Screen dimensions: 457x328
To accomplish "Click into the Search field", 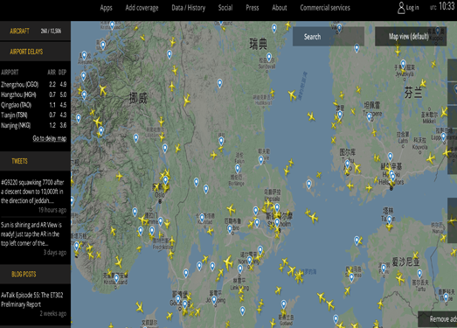I will 329,37.
